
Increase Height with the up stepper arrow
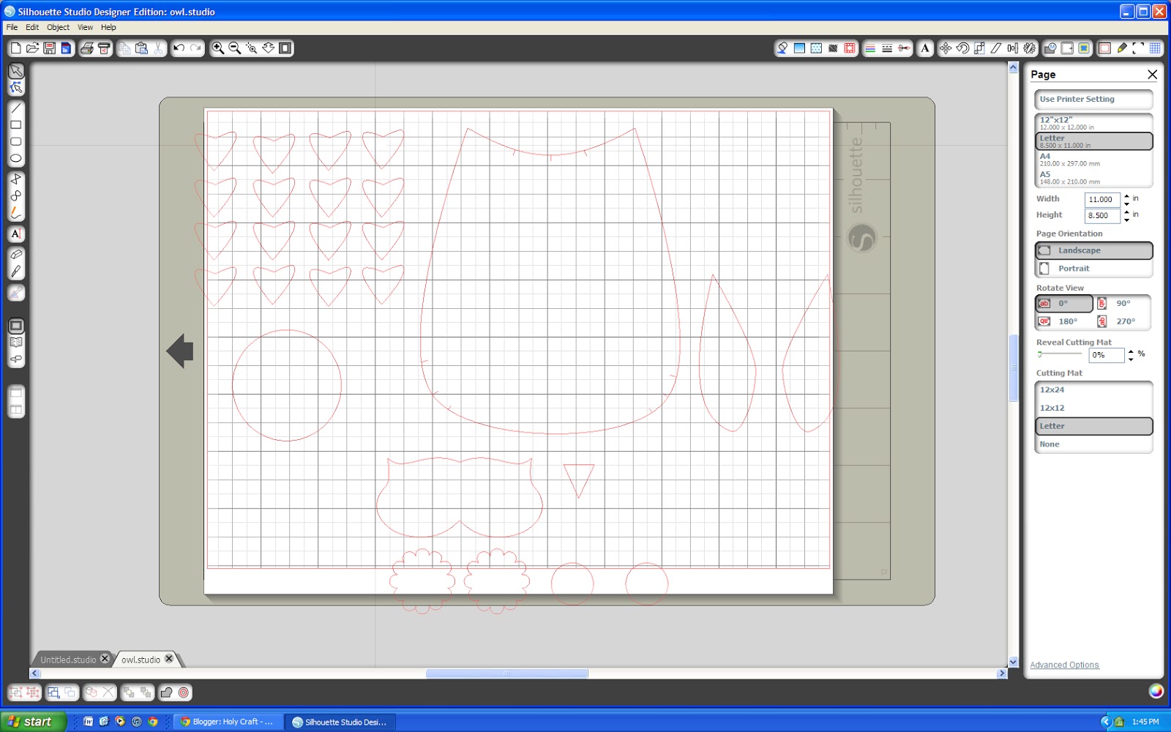coord(1126,212)
